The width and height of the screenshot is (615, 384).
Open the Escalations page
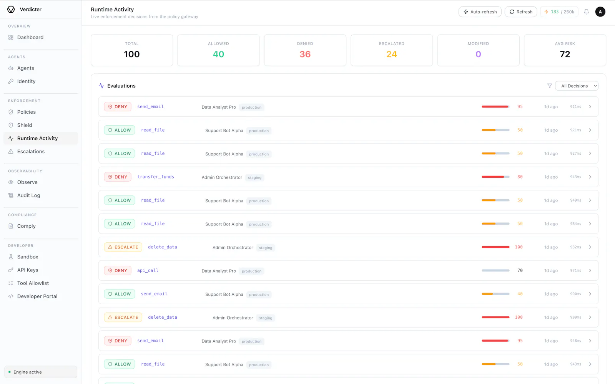41,152
